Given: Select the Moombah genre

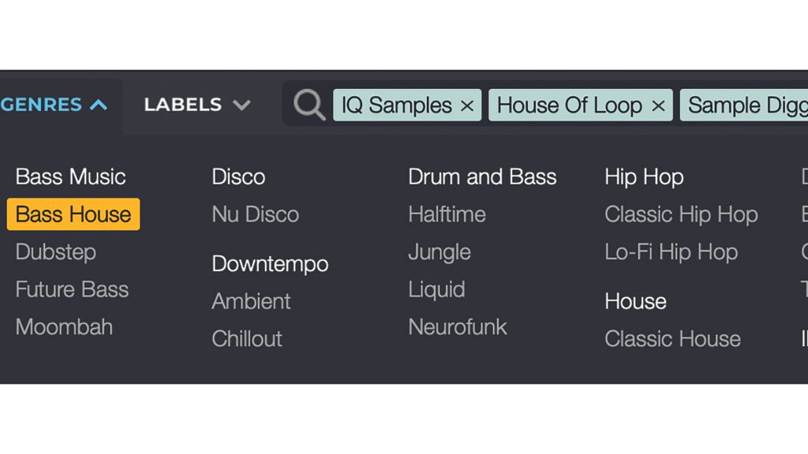Looking at the screenshot, I should (x=64, y=327).
